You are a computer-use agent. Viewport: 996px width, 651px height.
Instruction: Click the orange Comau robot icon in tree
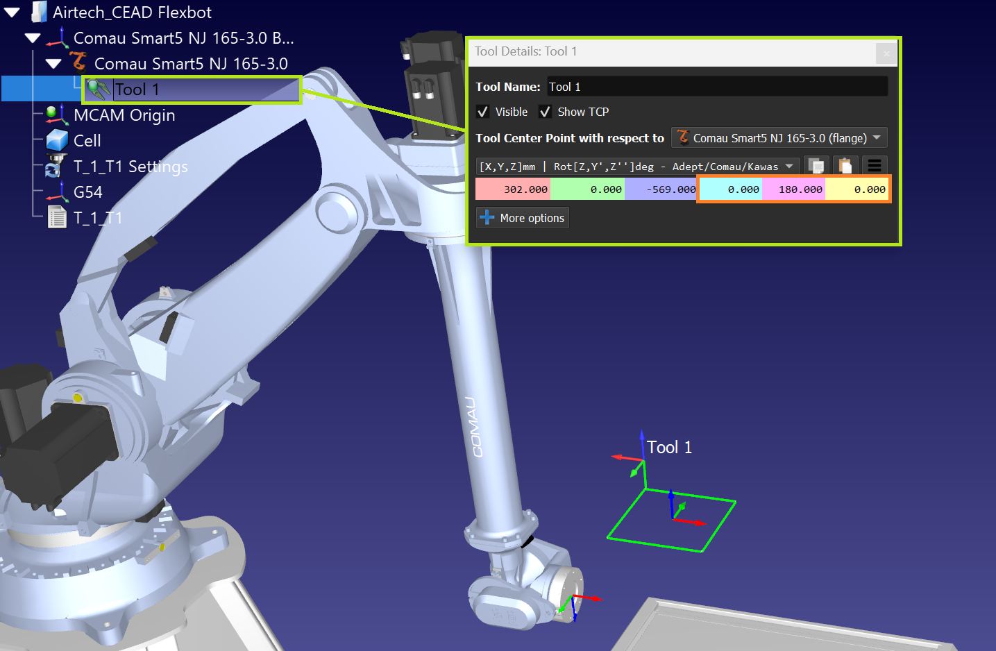pyautogui.click(x=79, y=62)
